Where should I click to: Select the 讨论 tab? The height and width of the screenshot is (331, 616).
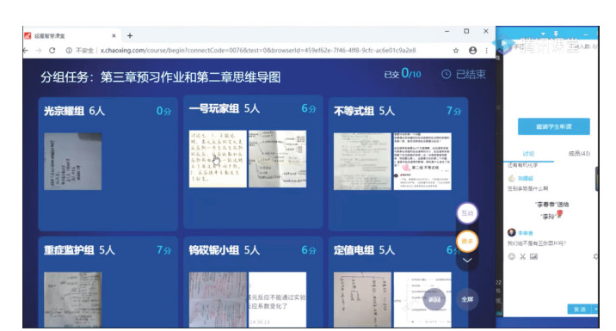point(528,154)
